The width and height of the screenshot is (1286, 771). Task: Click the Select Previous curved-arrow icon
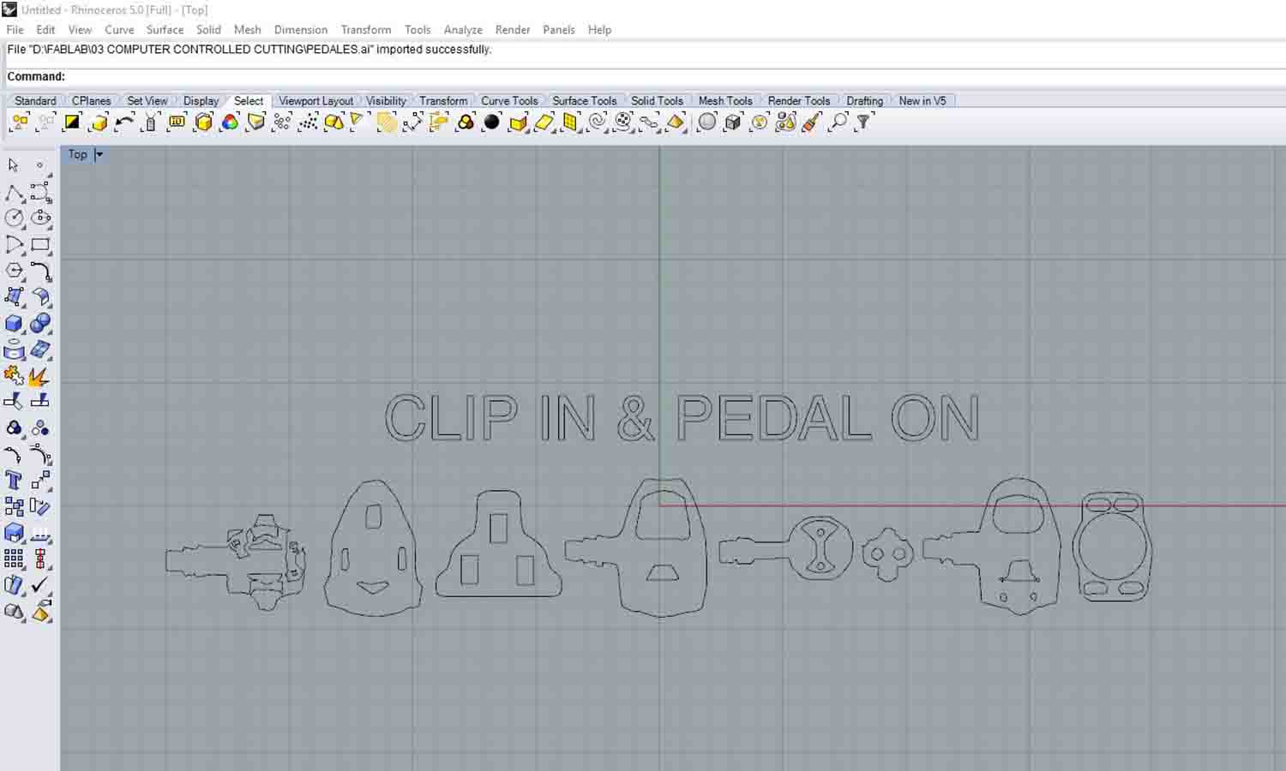(x=124, y=123)
